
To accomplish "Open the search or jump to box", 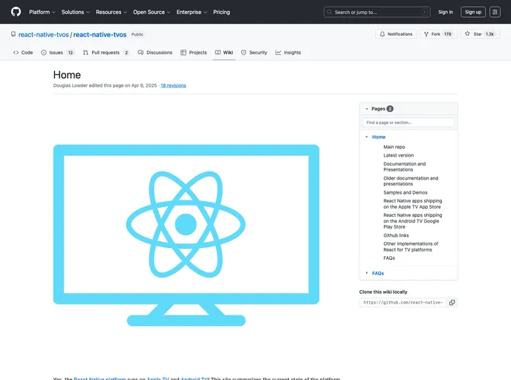I will [377, 12].
